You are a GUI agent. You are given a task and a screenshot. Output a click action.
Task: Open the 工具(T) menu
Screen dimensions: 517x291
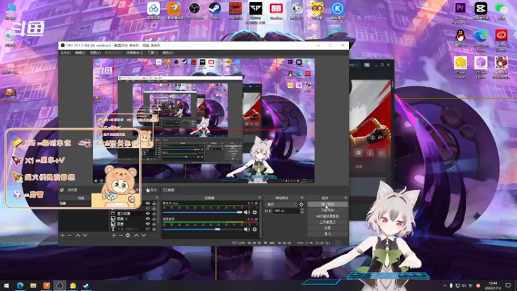click(153, 53)
